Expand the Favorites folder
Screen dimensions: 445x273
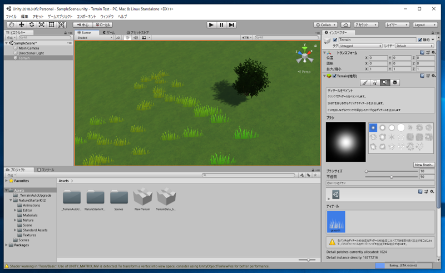point(6,181)
